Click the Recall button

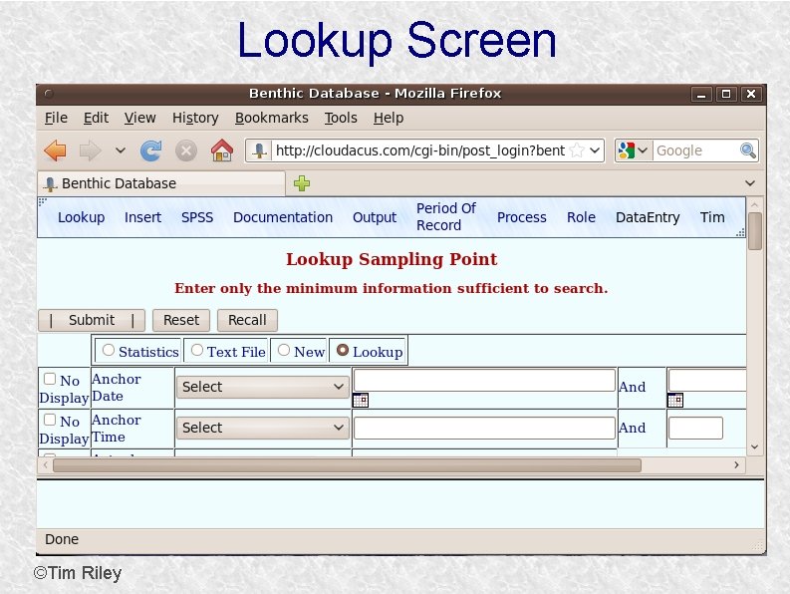[x=247, y=320]
